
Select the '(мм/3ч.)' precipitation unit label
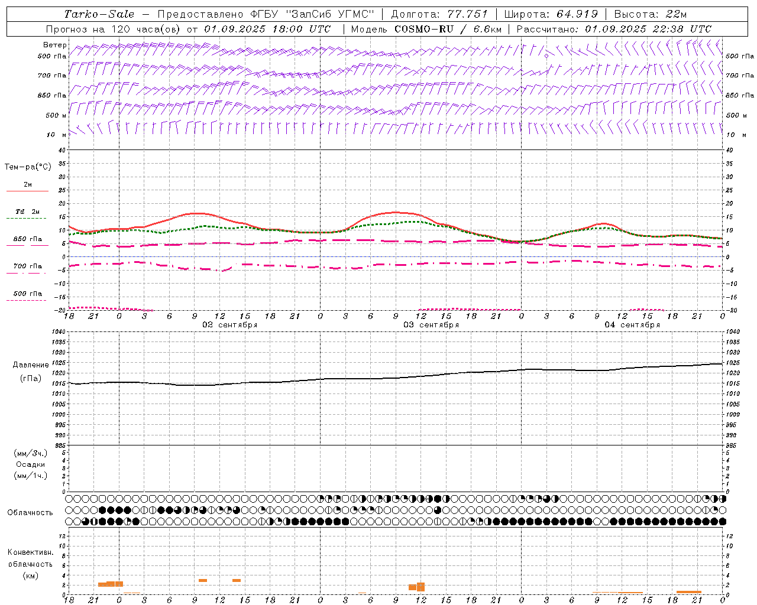[x=31, y=453]
